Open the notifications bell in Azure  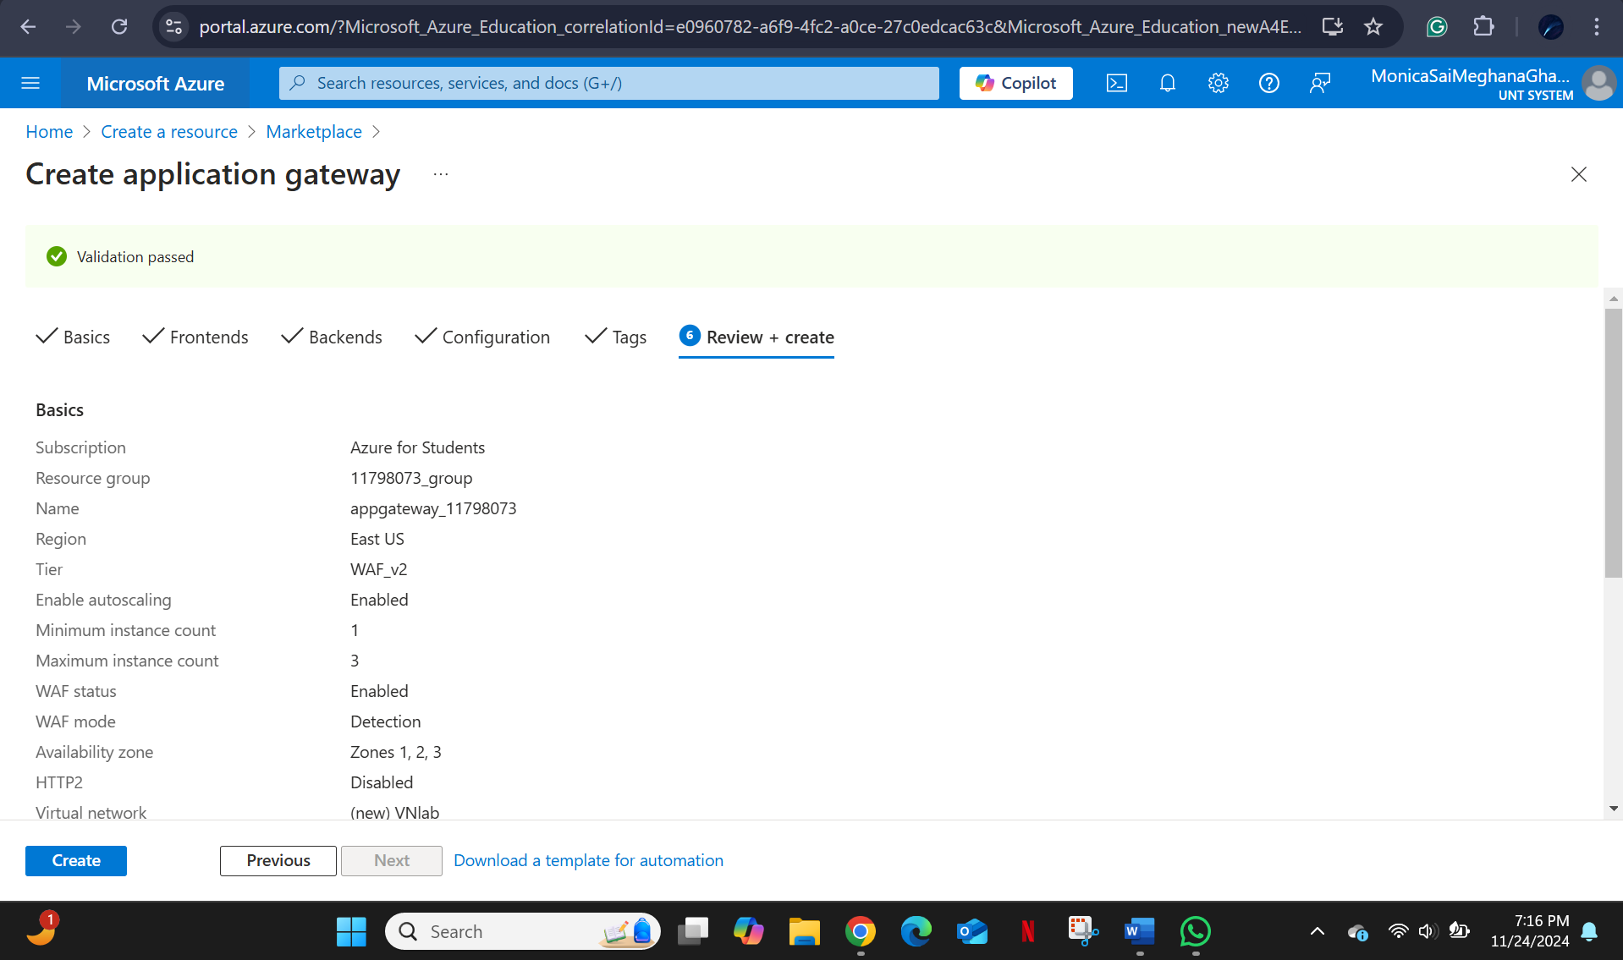pos(1168,83)
